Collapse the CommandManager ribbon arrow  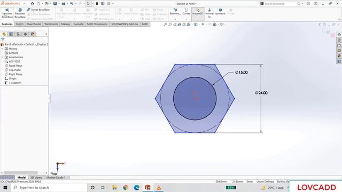pos(339,19)
